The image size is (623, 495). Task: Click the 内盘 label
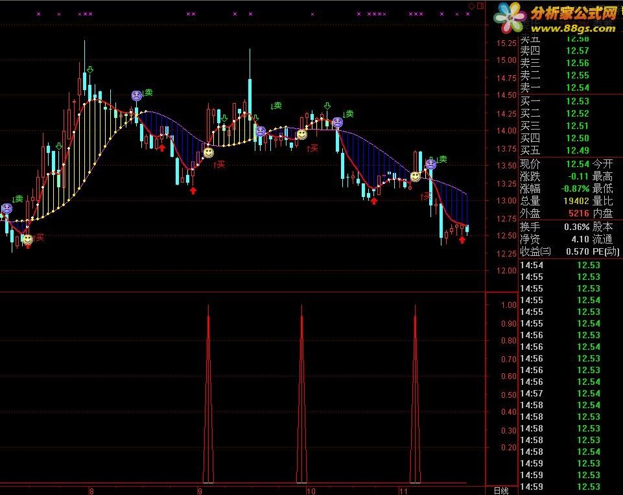[x=603, y=213]
